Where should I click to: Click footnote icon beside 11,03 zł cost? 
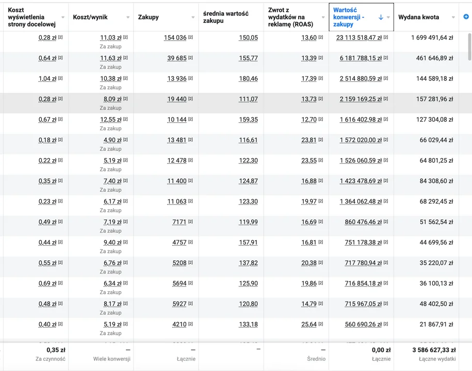[x=125, y=38]
